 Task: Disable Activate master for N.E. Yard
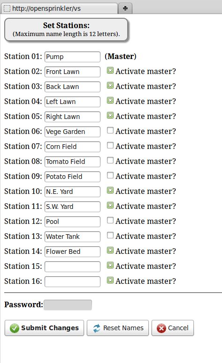[x=110, y=190]
